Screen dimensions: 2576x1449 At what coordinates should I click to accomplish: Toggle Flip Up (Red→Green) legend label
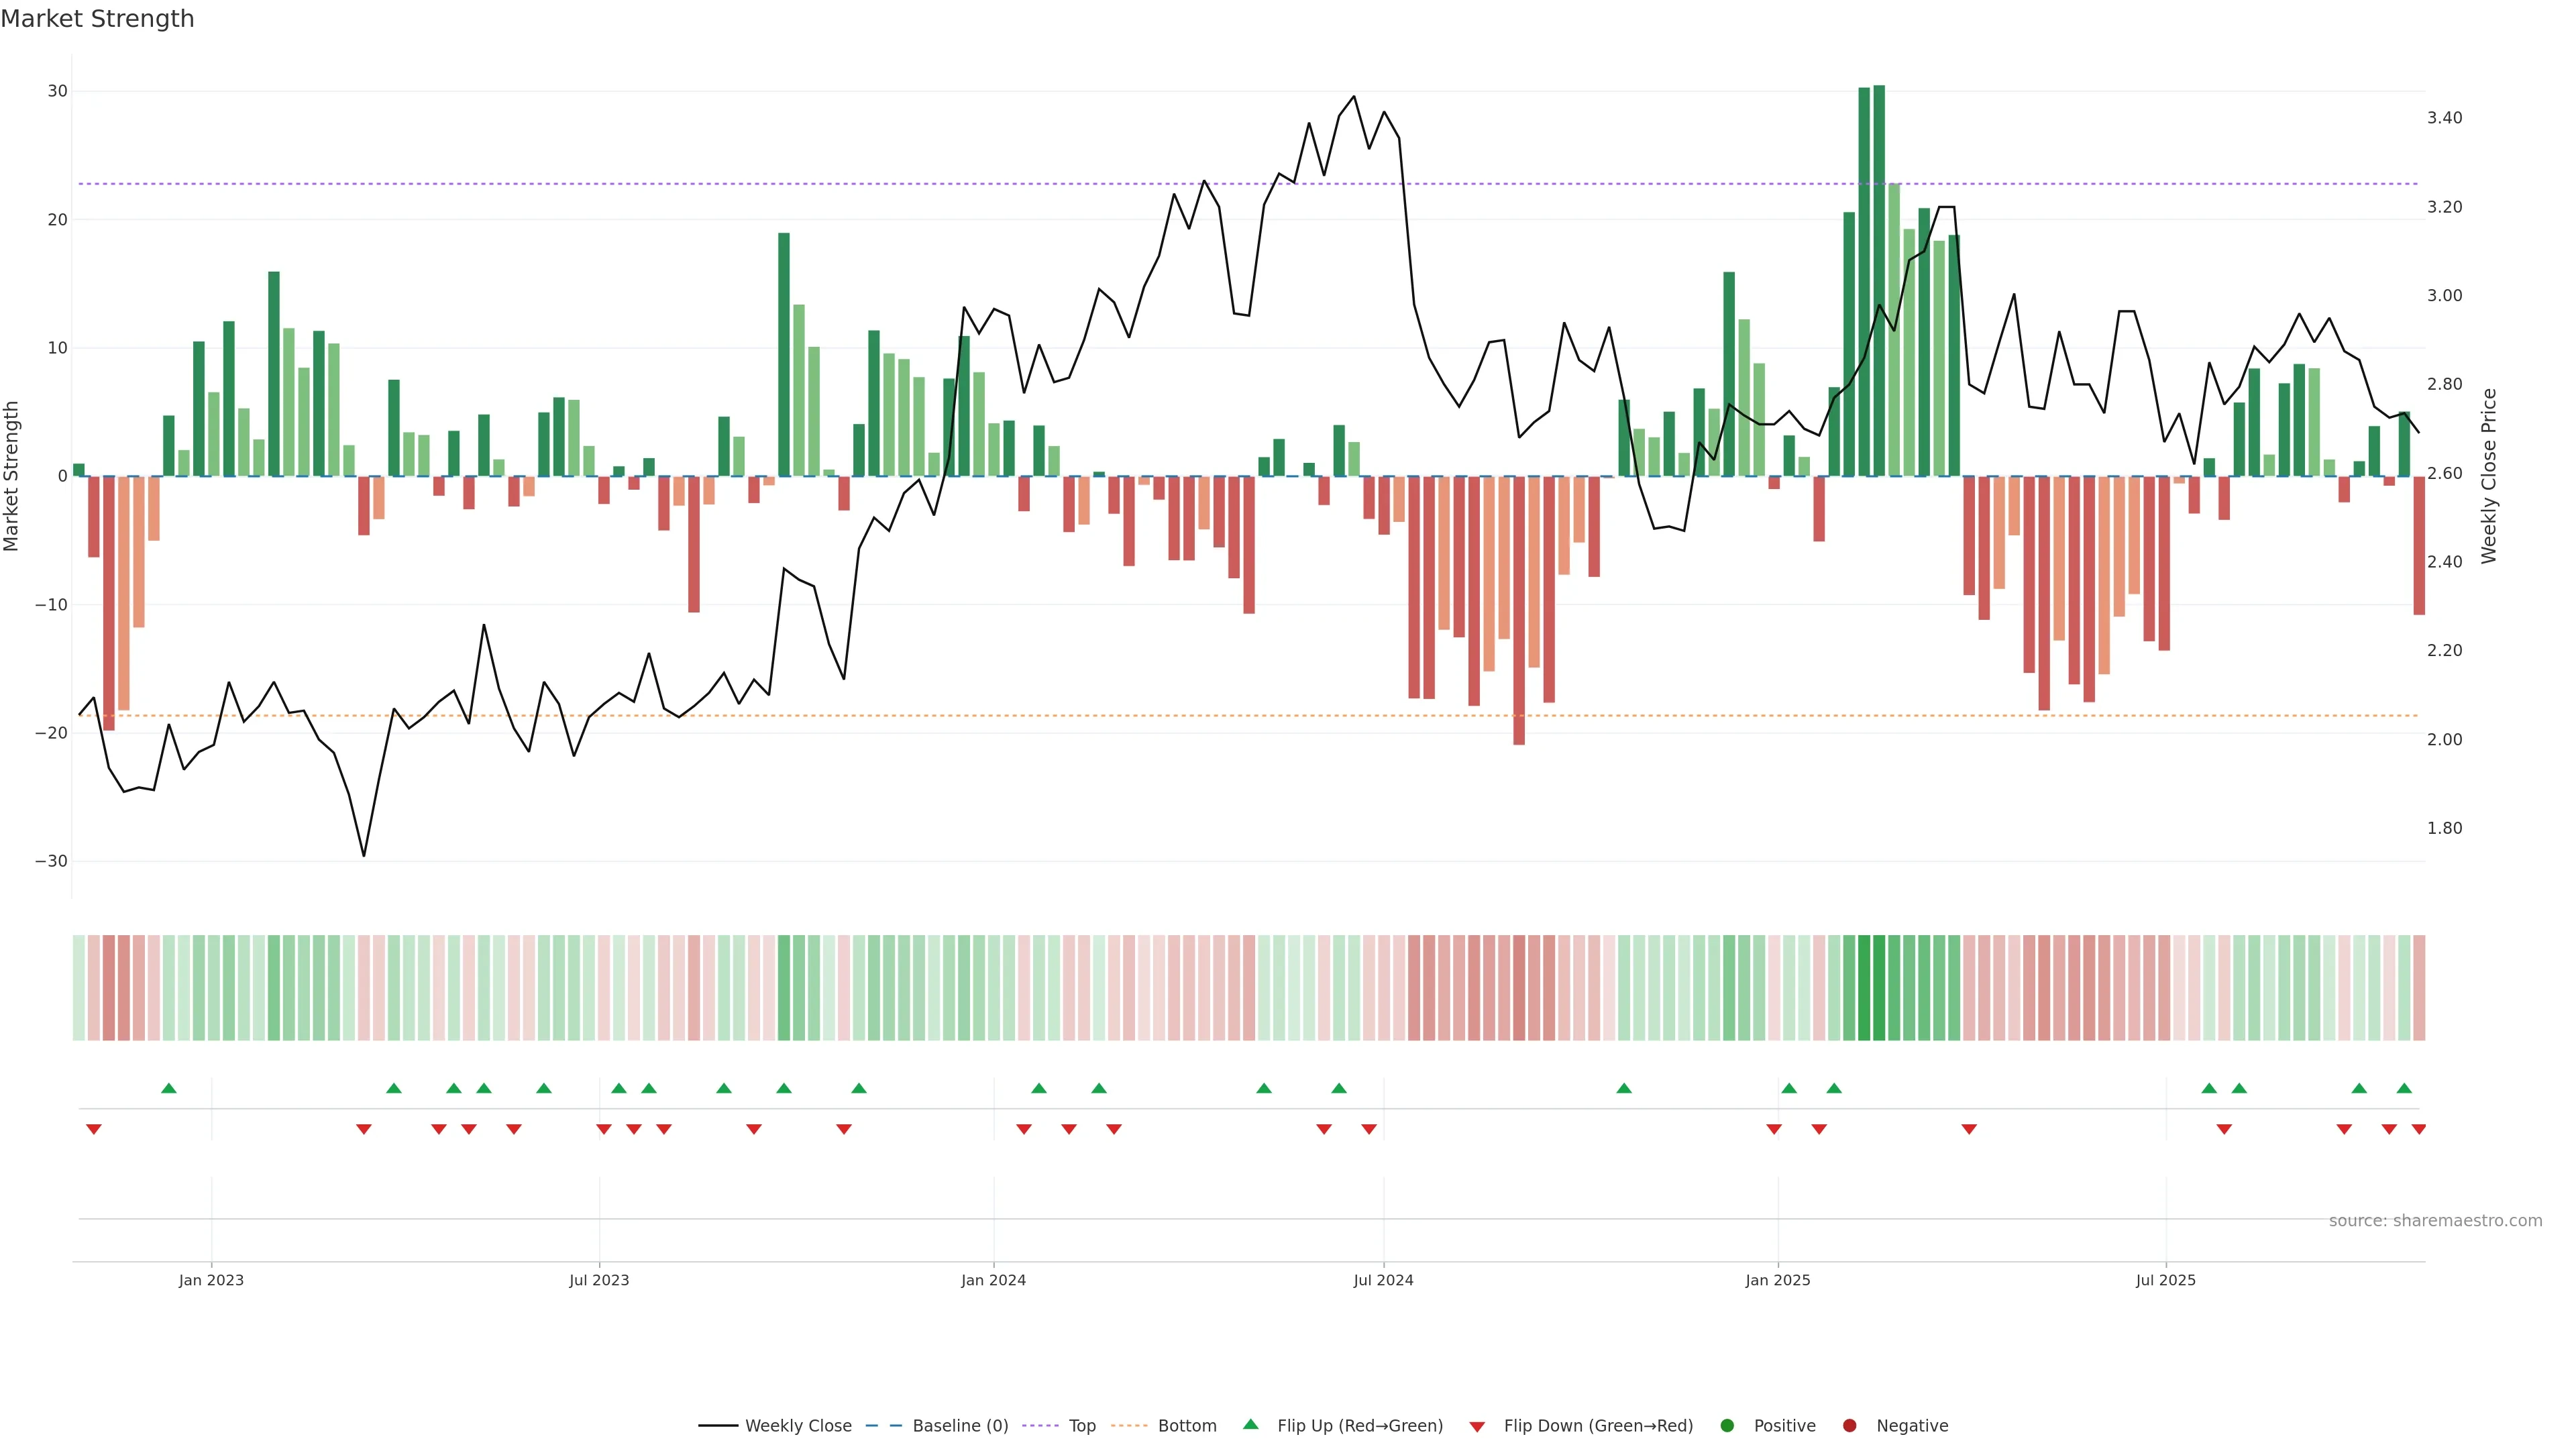click(x=1360, y=1426)
